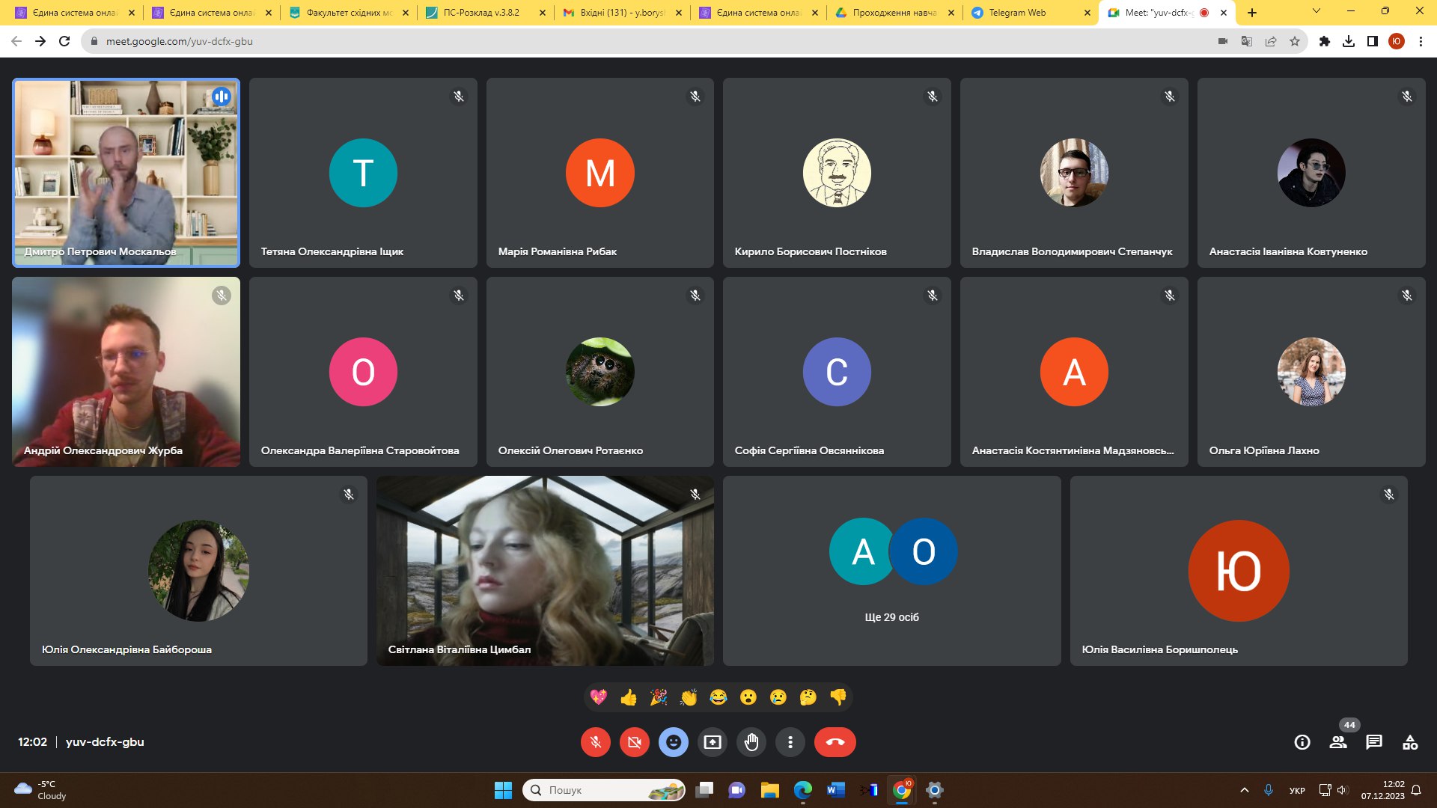Click Світлана Віталіївна Цимбал video tile
The image size is (1437, 808).
click(545, 571)
